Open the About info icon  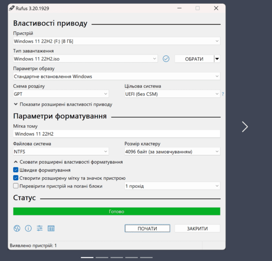[x=28, y=228]
